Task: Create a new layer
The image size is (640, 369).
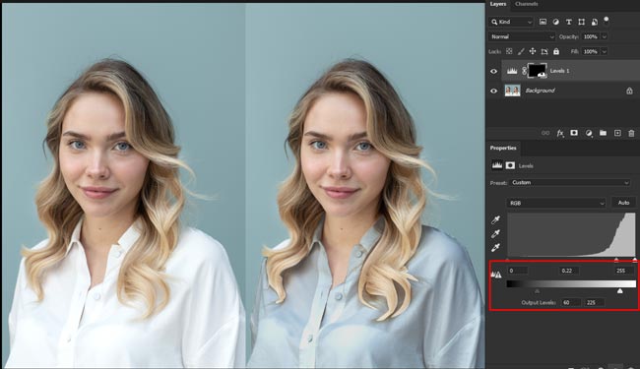Action: (617, 133)
